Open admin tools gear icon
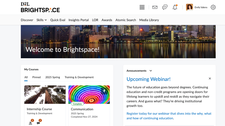Screen dimensions: 225x126 [213, 7]
